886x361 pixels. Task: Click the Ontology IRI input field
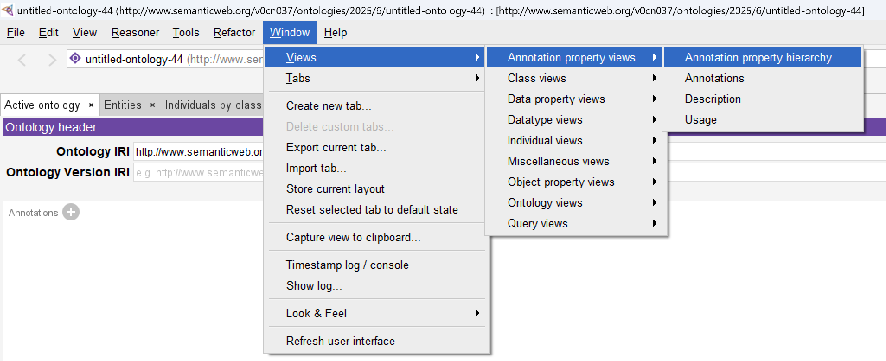click(x=198, y=152)
